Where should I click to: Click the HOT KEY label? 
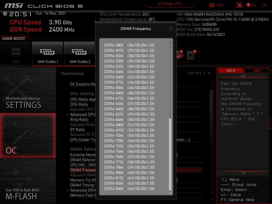195,73
